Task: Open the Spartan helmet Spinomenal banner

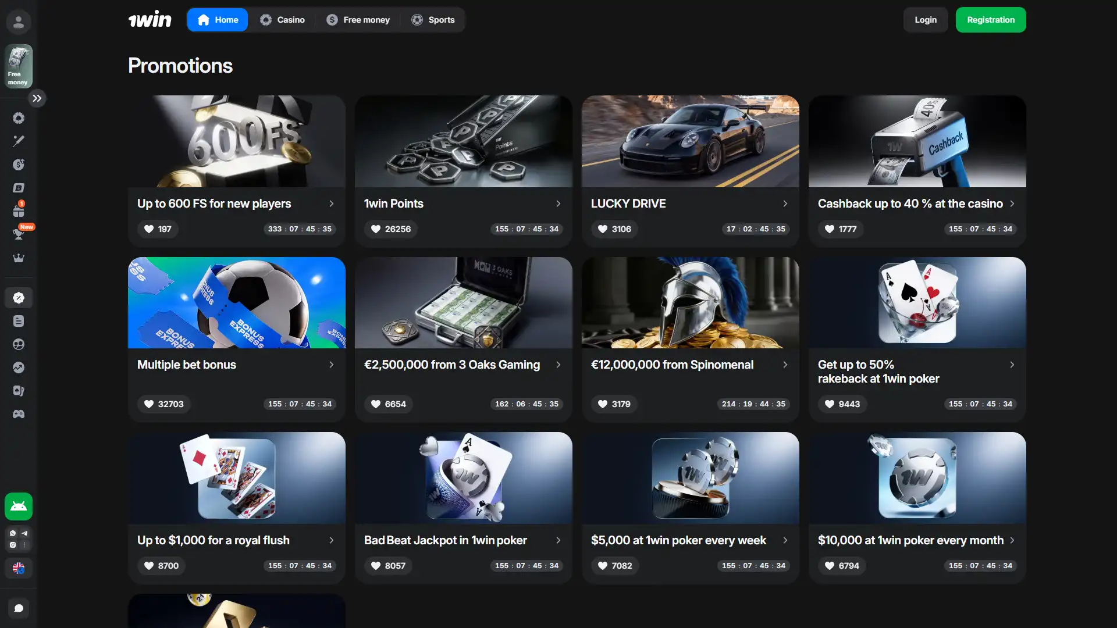Action: click(691, 303)
